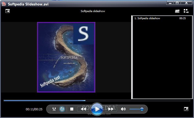The height and width of the screenshot is (118, 194).
Task: Adjust the volume slider knob
Action: coord(142,109)
